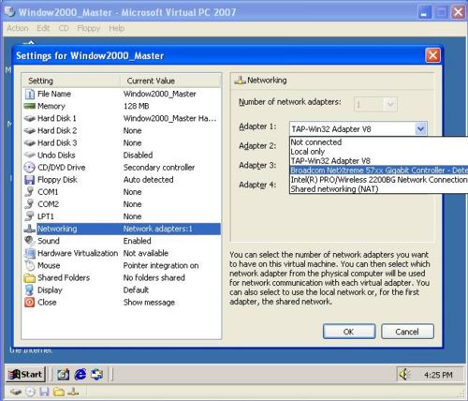Click the floppy status bar icon

(44, 392)
